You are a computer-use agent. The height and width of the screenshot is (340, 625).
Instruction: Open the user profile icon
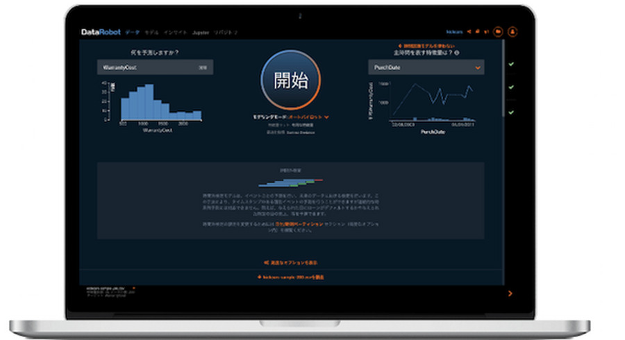coord(512,32)
